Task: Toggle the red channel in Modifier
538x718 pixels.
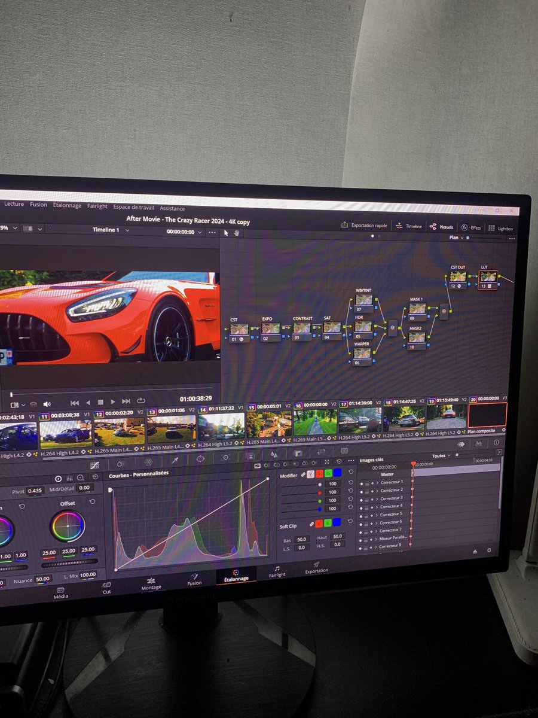Action: tap(319, 474)
